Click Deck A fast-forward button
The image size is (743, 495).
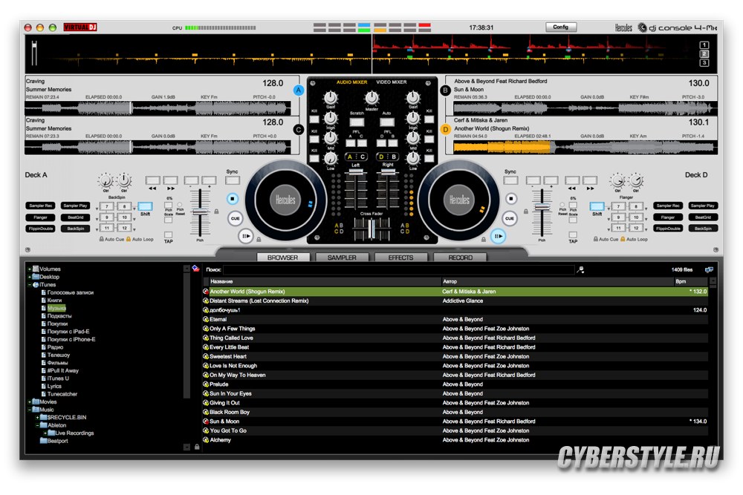click(171, 180)
